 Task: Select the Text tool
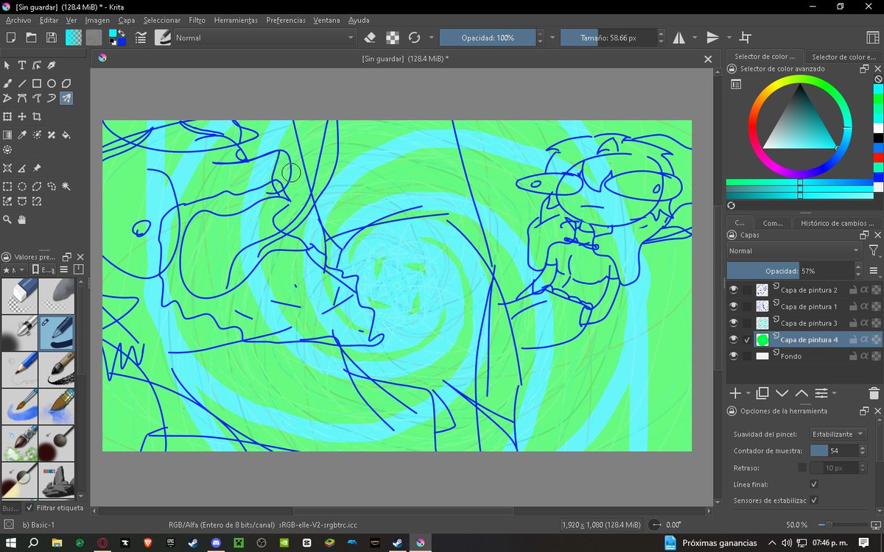click(x=22, y=66)
